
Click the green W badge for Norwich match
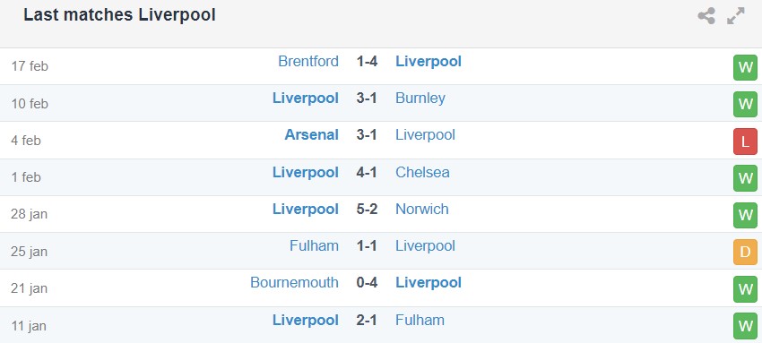tap(745, 216)
